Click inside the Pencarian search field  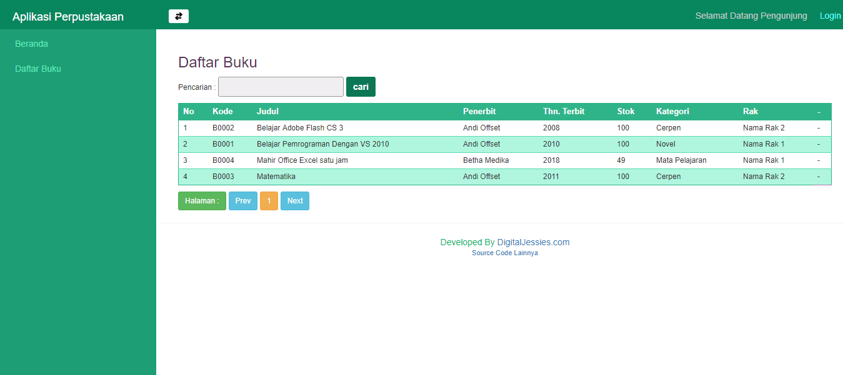(280, 86)
